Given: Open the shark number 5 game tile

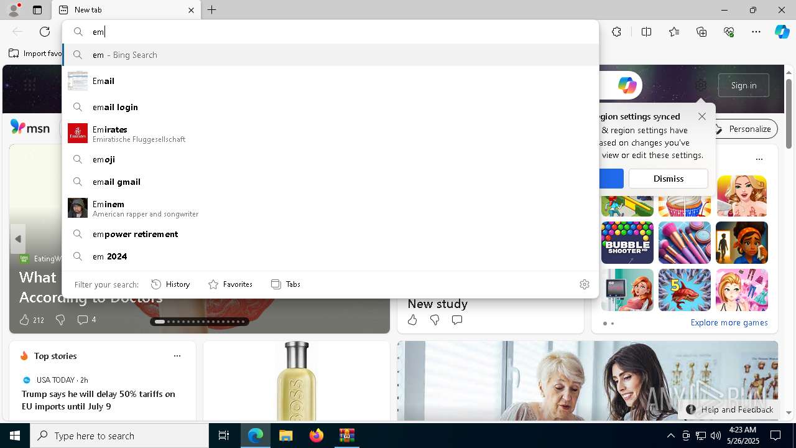Looking at the screenshot, I should point(685,290).
